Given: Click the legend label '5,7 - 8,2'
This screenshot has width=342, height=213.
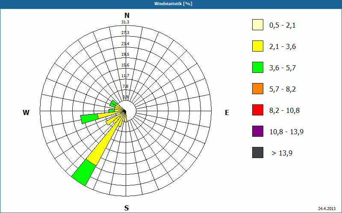Looking at the screenshot, I should click(x=283, y=89).
